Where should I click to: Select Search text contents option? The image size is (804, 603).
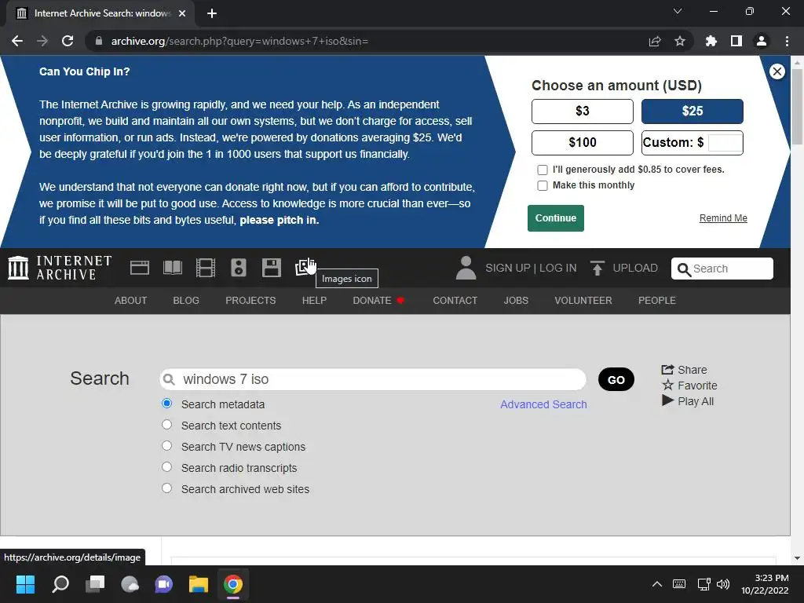click(x=166, y=425)
